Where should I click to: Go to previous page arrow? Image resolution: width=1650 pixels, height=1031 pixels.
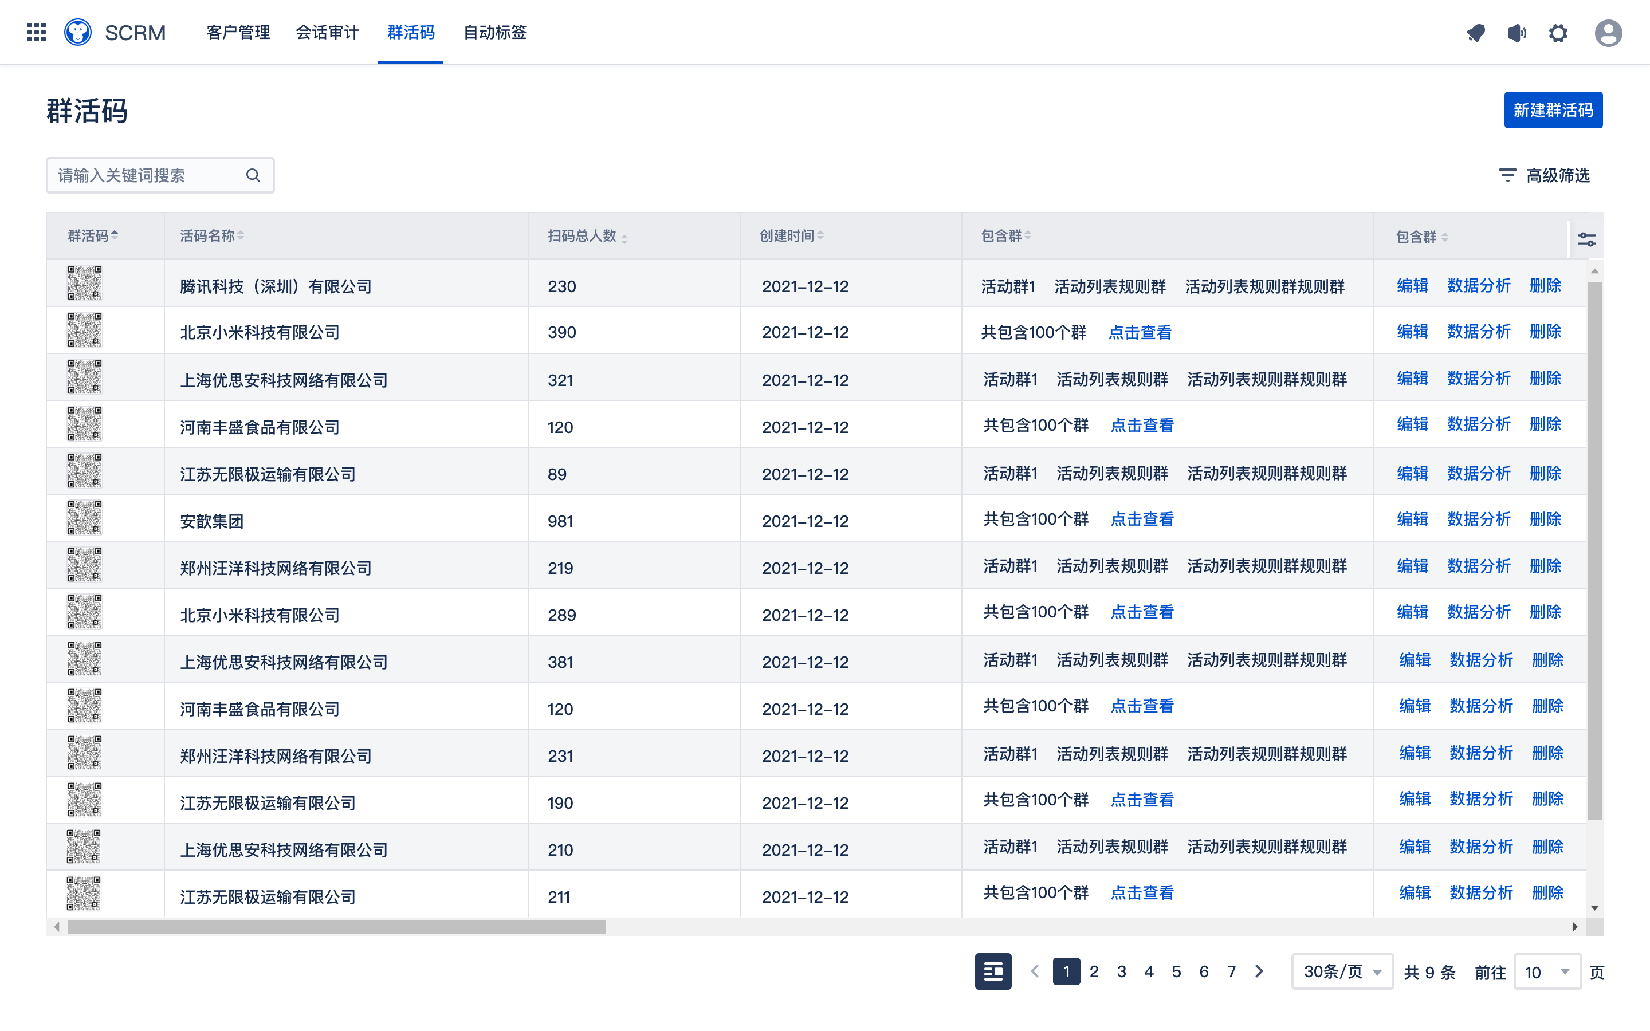[1035, 971]
